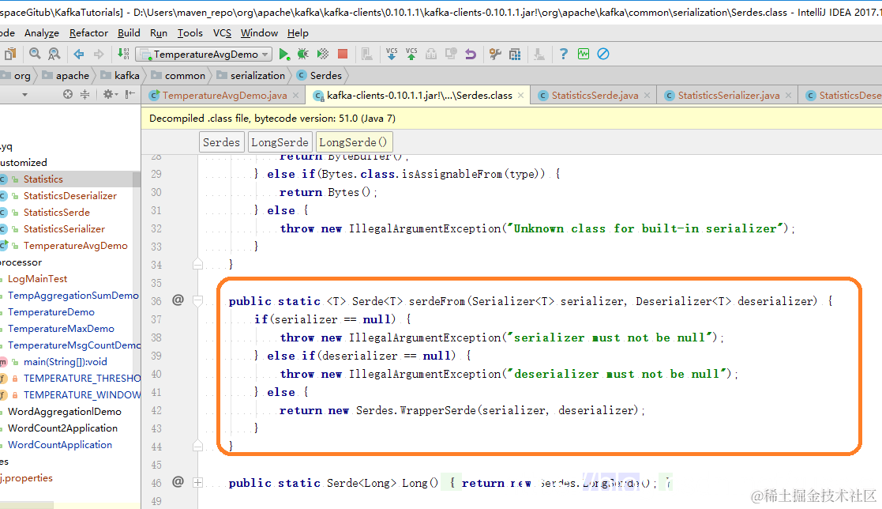Select TemperatureAvgDemo in project tree

(75, 246)
